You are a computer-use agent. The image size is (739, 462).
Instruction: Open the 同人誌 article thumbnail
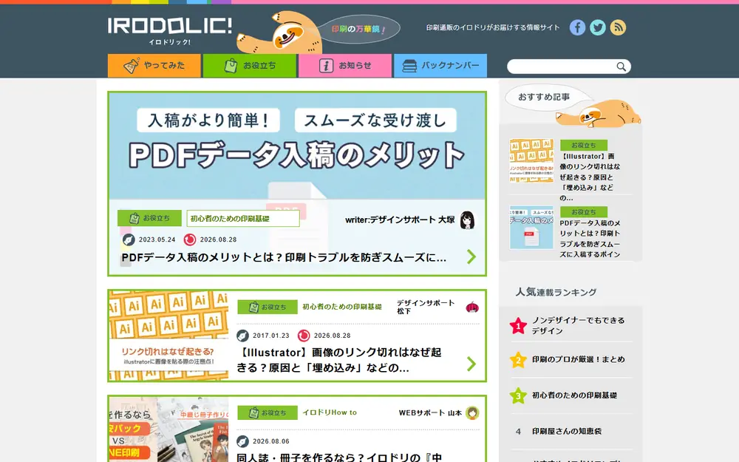tap(168, 429)
